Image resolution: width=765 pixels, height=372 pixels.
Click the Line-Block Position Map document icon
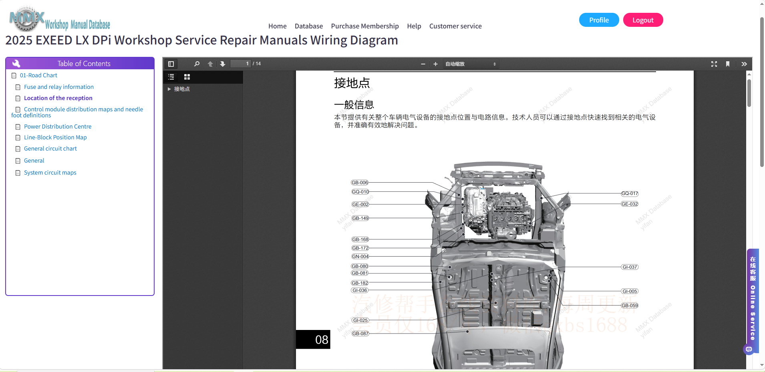[18, 138]
